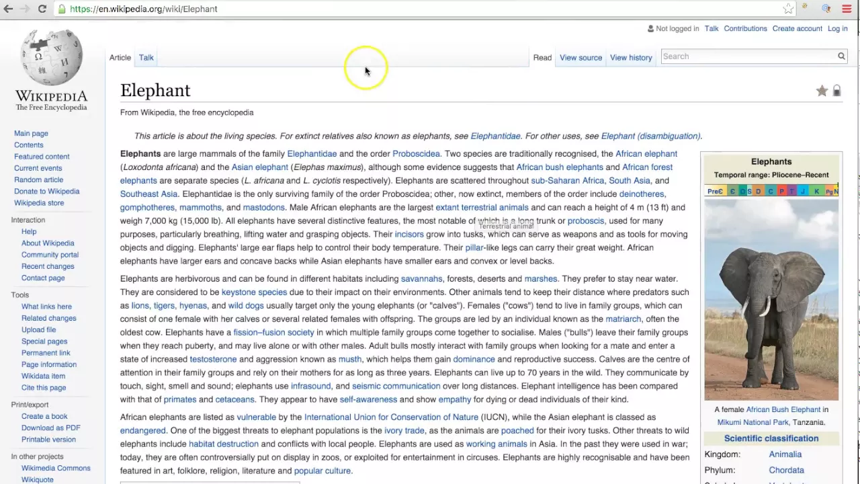Viewport: 860px width, 484px height.
Task: Click the browser forward arrow
Action: tap(25, 9)
